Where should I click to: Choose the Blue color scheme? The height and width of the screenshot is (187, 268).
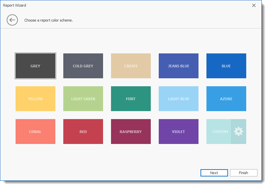tap(226, 66)
